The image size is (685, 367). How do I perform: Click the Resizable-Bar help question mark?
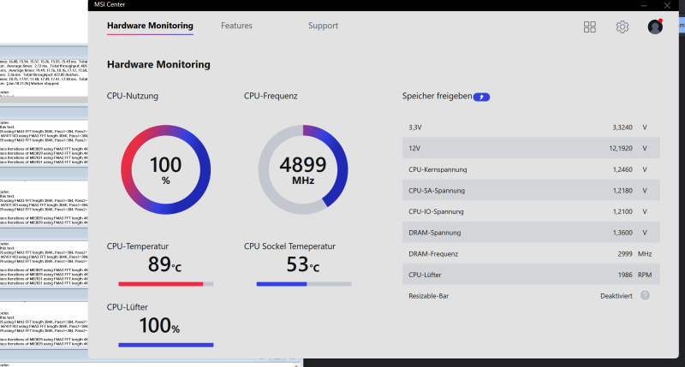click(x=645, y=295)
